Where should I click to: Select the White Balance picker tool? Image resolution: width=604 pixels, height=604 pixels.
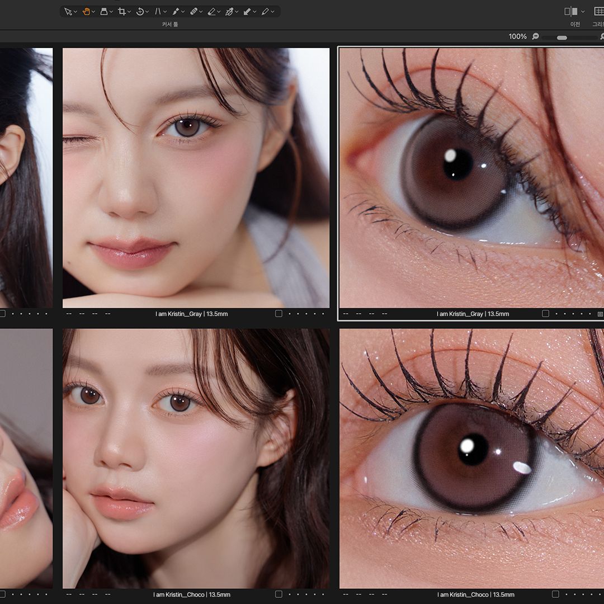tap(229, 12)
